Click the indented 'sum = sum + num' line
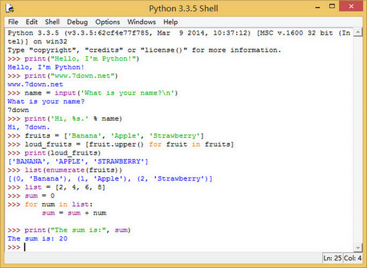The height and width of the screenshot is (268, 367). pyautogui.click(x=74, y=213)
